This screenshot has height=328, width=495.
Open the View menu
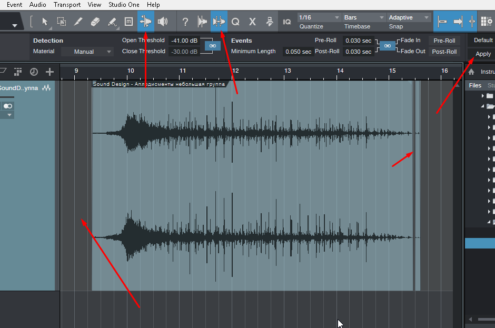[94, 5]
